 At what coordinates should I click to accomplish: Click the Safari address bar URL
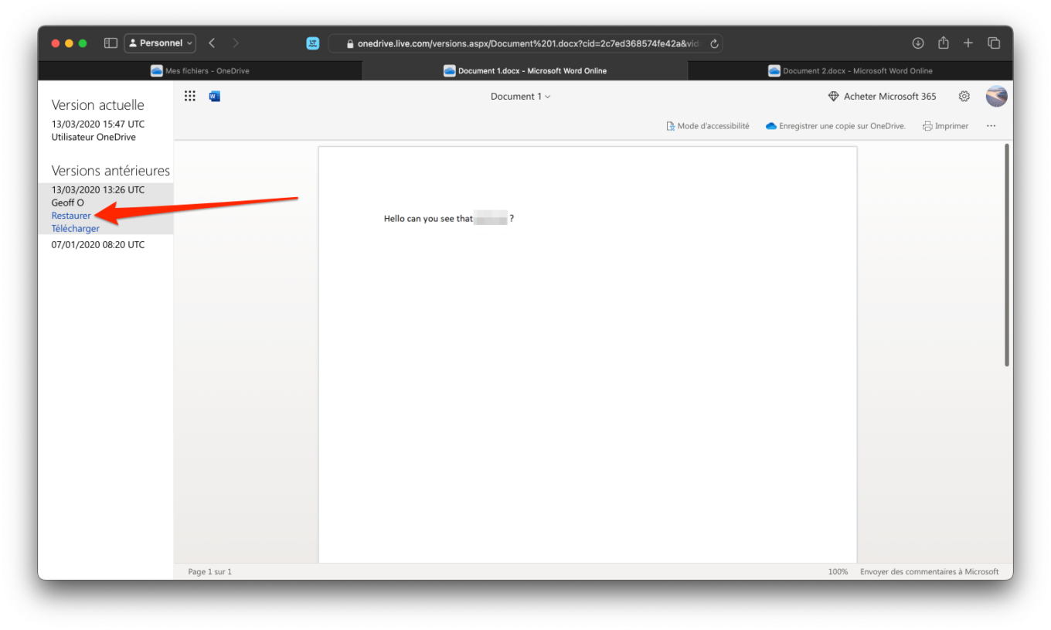(525, 44)
